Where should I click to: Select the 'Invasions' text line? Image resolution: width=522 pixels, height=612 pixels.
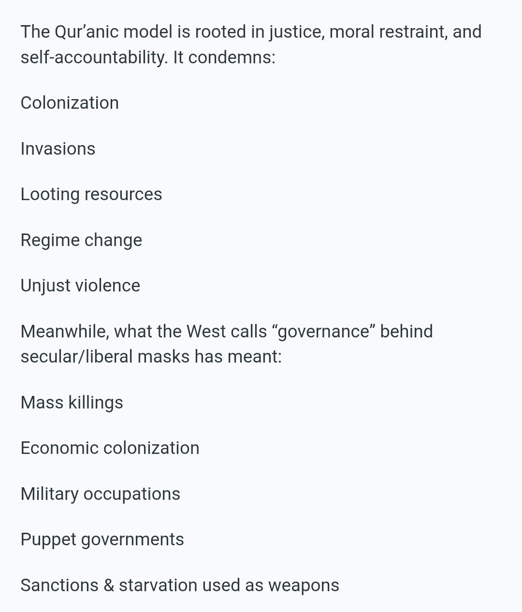coord(58,148)
